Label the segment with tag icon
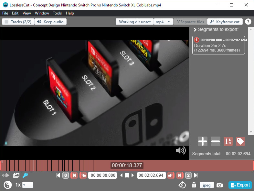 pos(240,141)
